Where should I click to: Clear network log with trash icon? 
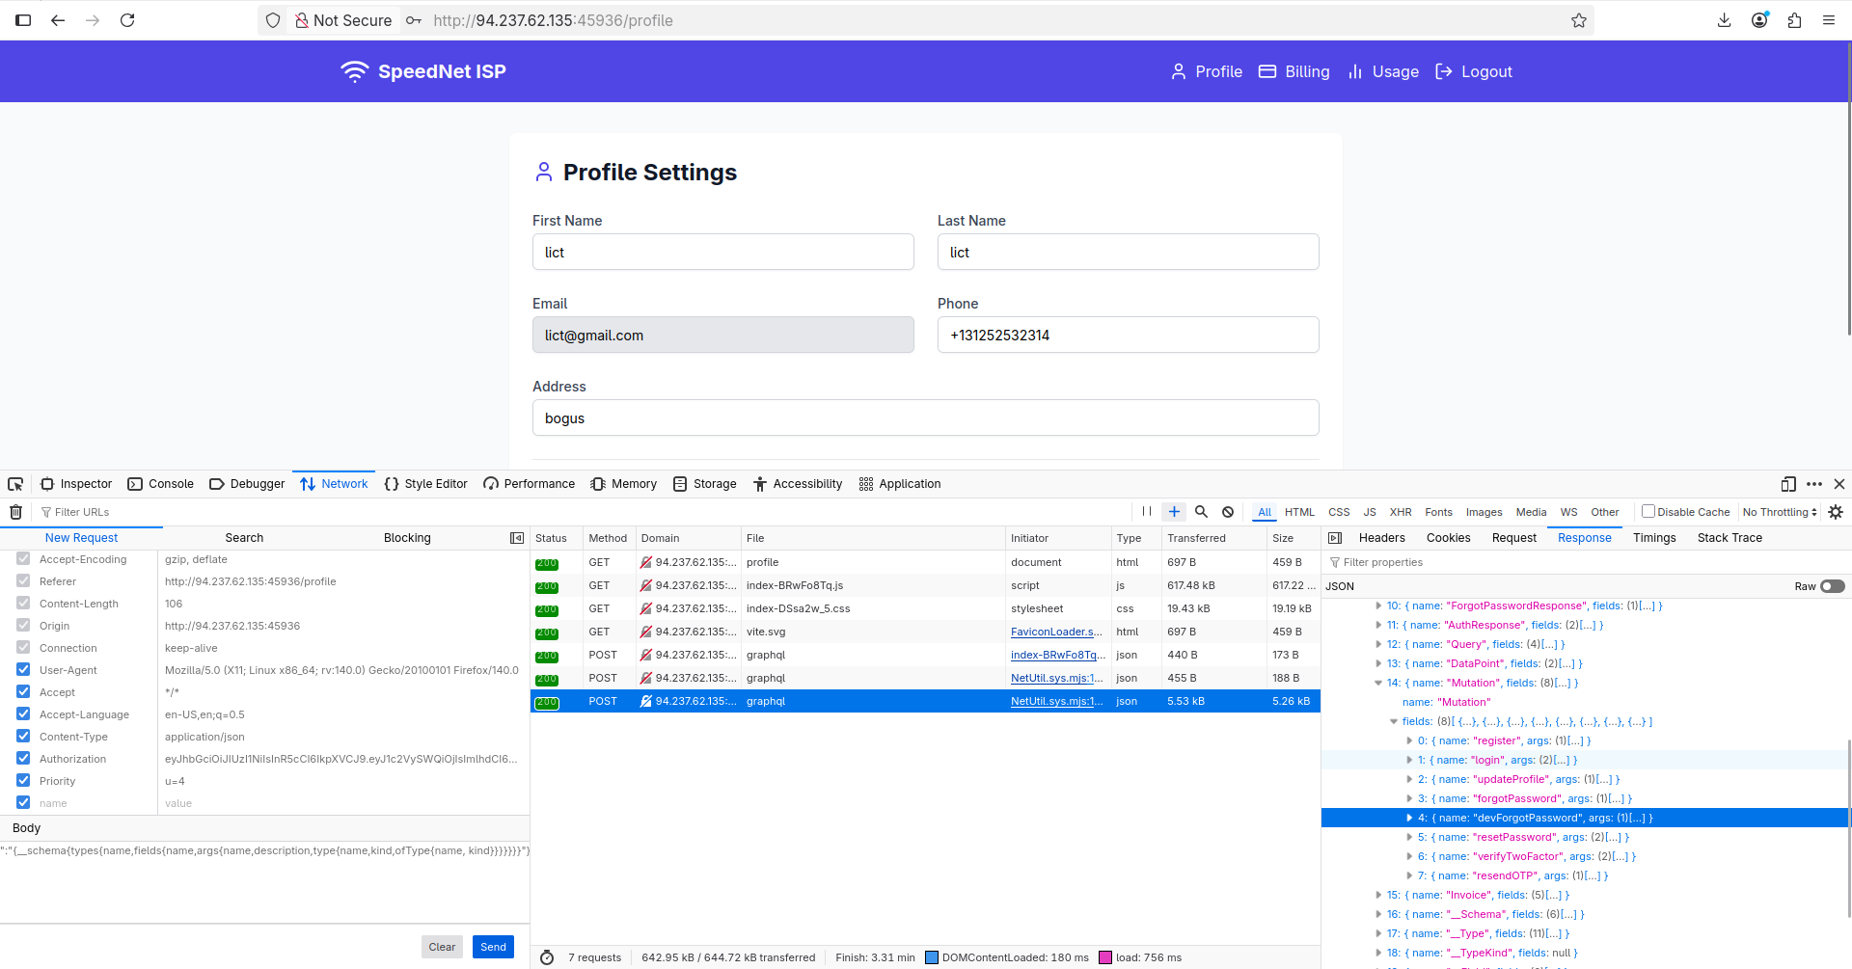15,512
